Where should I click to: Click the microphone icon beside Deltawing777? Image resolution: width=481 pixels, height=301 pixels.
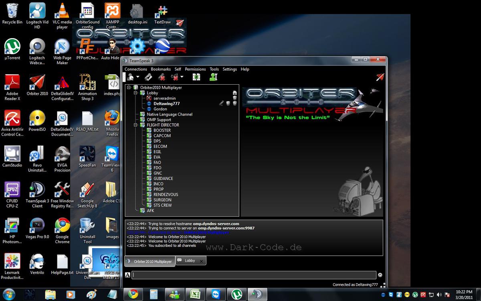(221, 104)
